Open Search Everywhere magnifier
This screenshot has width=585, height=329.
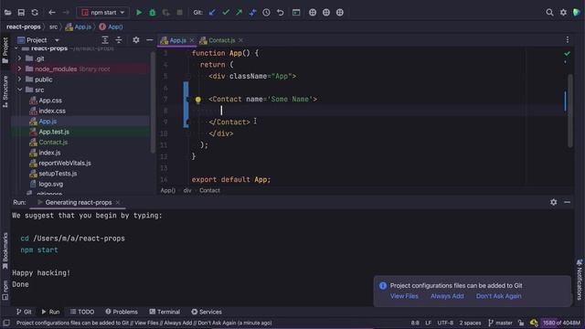click(x=549, y=12)
